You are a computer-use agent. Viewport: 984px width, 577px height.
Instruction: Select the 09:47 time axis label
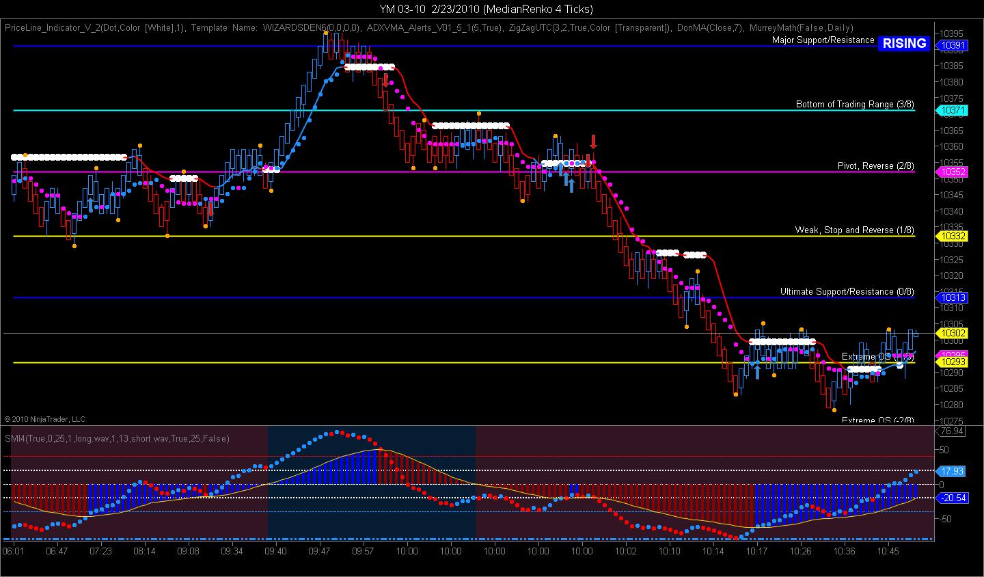[x=320, y=550]
